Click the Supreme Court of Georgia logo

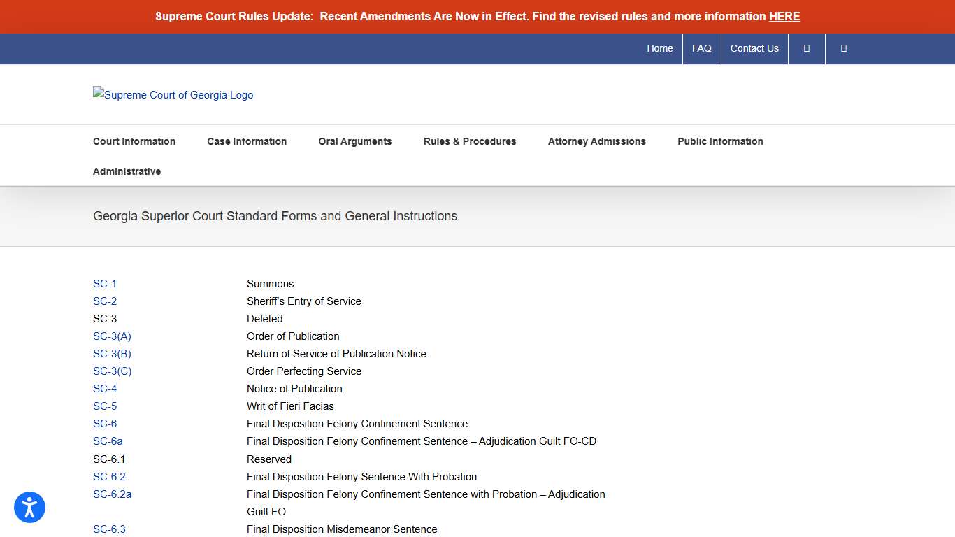click(173, 94)
